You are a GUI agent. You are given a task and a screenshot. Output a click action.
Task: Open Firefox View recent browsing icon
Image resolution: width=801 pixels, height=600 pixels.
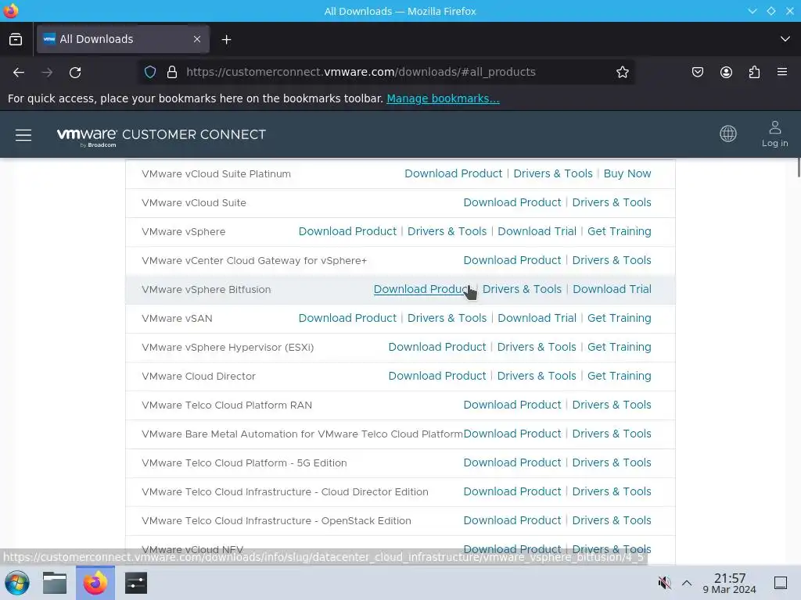click(16, 39)
